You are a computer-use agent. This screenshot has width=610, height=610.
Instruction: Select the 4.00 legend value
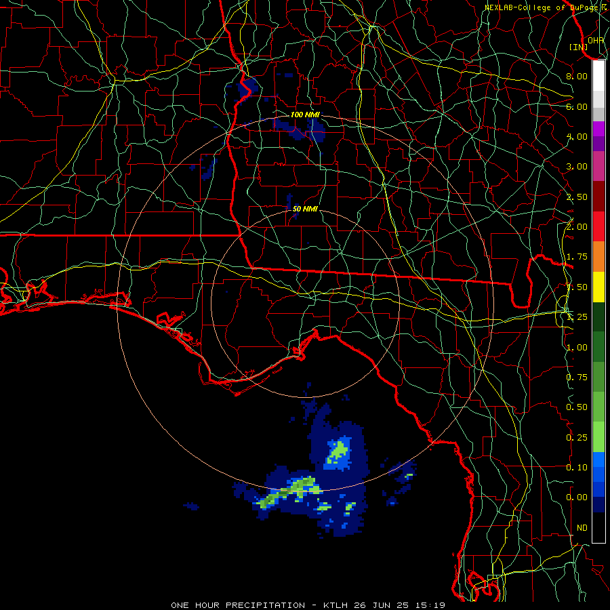(x=577, y=136)
